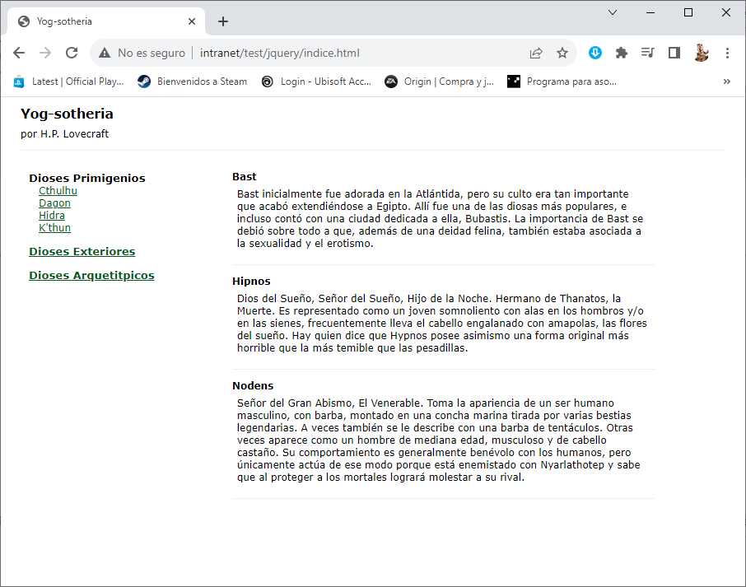Viewport: 746px width, 587px height.
Task: Click the profile avatar icon
Action: [x=701, y=53]
